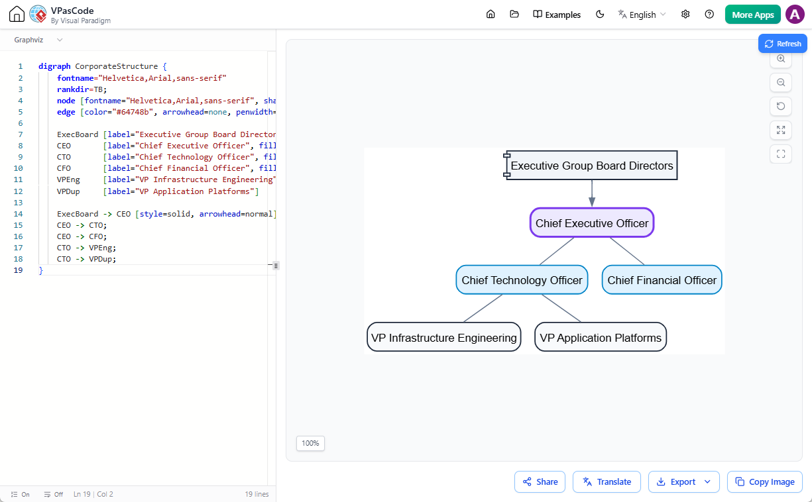Click the editor panel splitter handle

pyautogui.click(x=276, y=265)
